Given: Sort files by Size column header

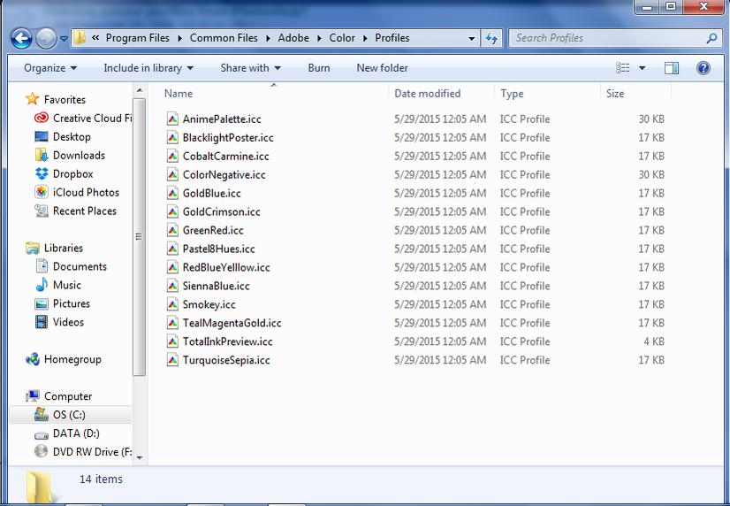Looking at the screenshot, I should pos(615,94).
